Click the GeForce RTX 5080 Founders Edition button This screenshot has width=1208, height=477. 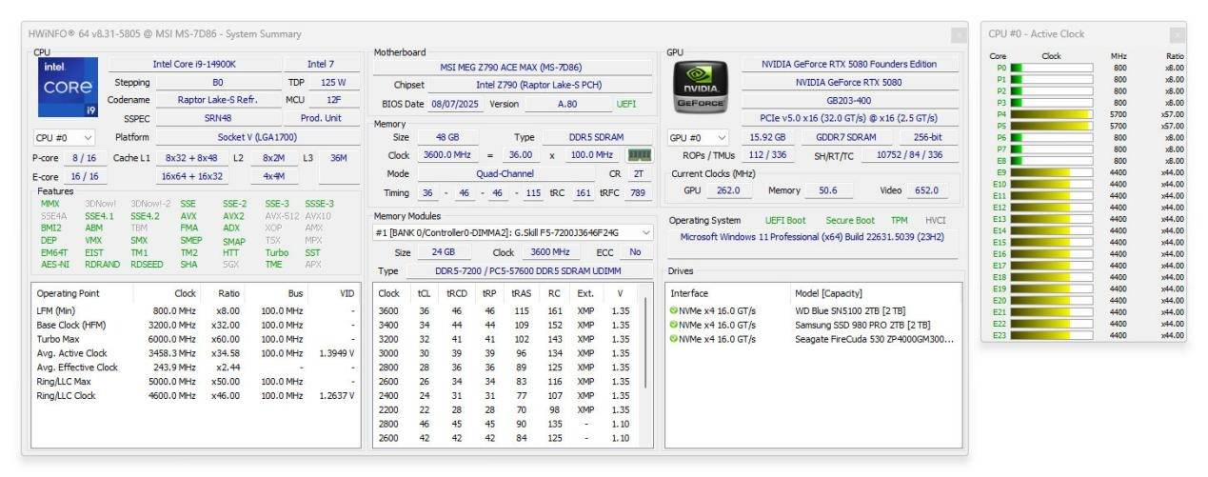(849, 64)
